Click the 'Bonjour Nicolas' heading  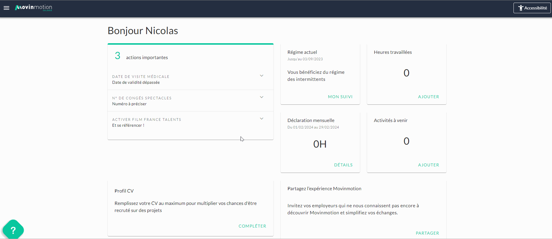point(143,31)
